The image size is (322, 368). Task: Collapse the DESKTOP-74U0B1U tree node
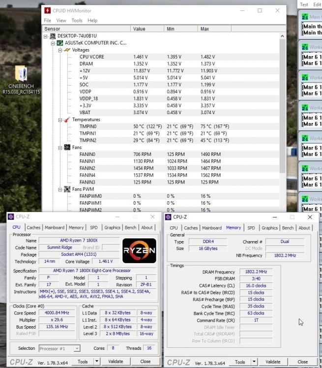[x=46, y=36]
